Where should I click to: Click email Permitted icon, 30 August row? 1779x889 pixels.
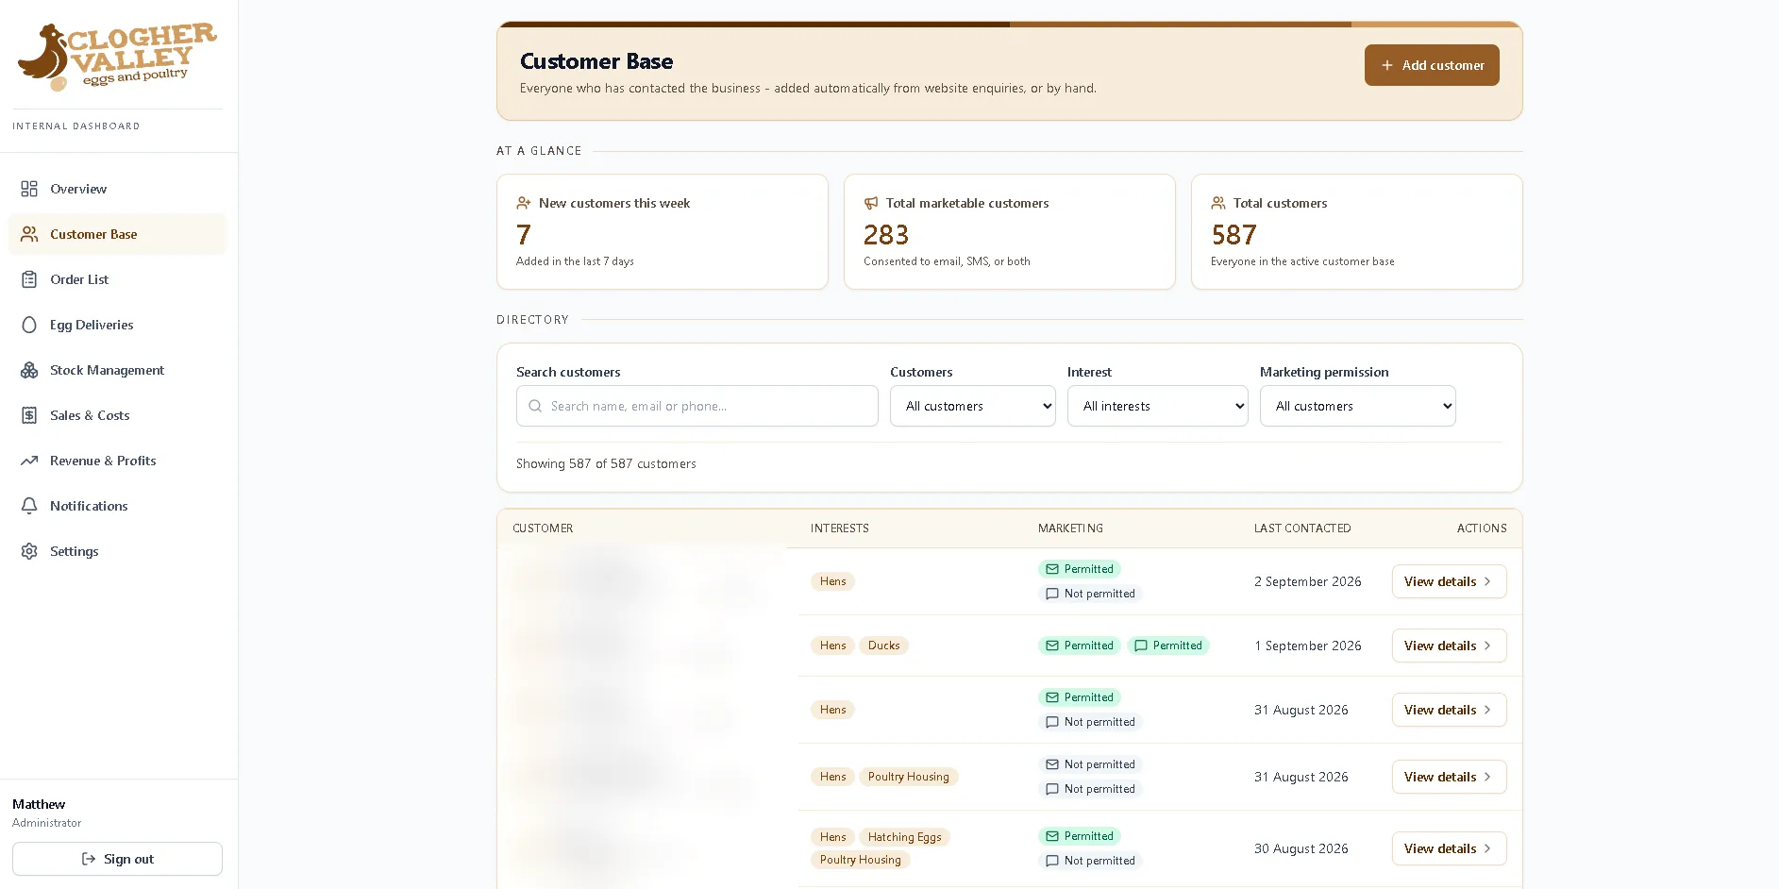pyautogui.click(x=1052, y=836)
